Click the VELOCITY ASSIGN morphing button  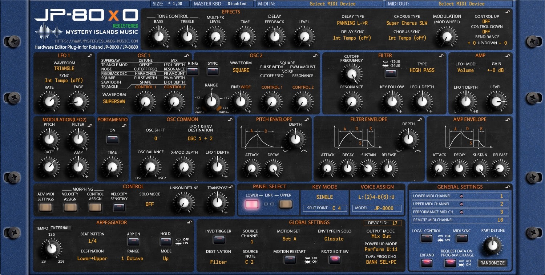click(70, 207)
